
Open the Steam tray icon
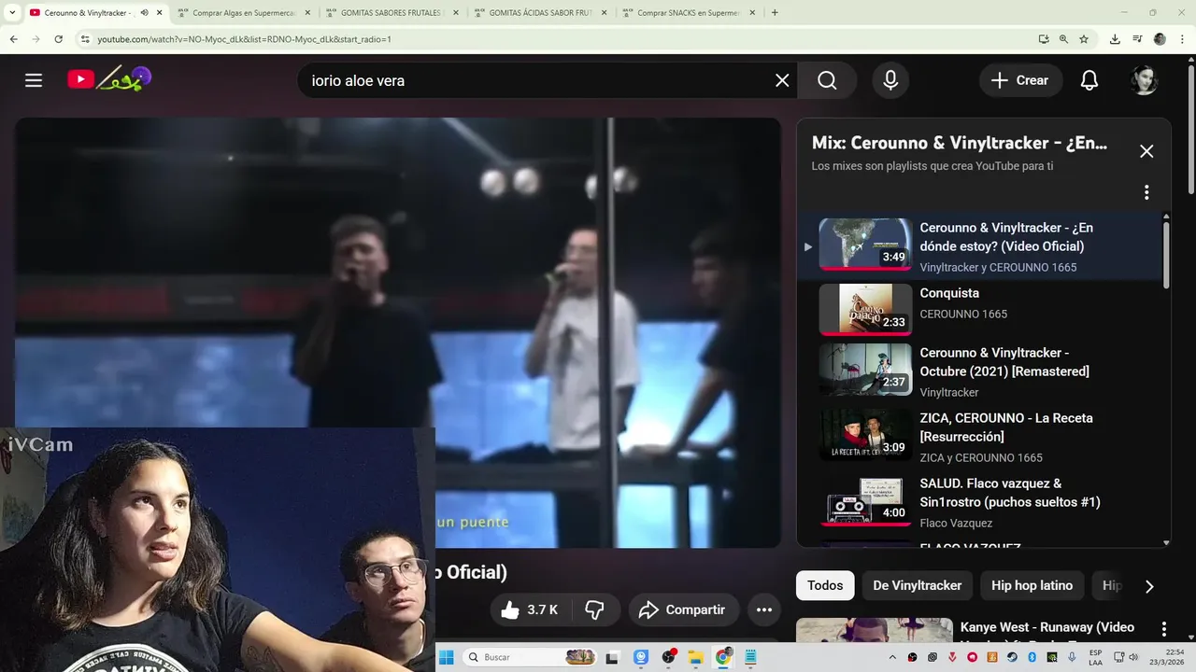click(1012, 657)
